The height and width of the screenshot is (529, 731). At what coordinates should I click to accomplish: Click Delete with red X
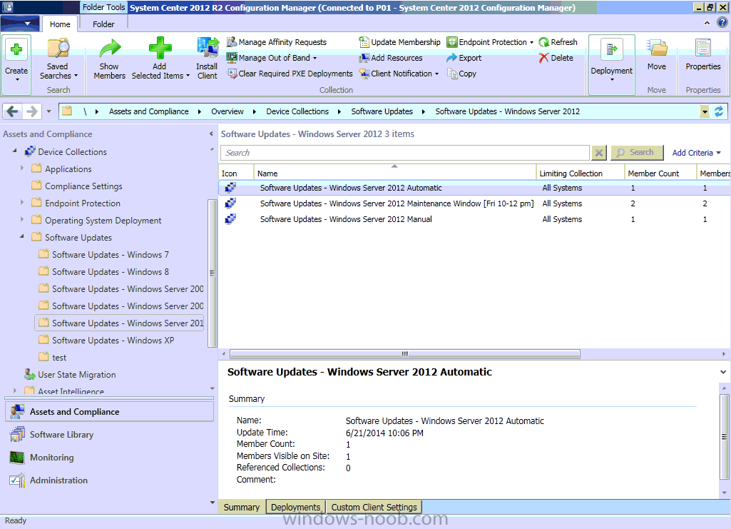click(x=556, y=58)
